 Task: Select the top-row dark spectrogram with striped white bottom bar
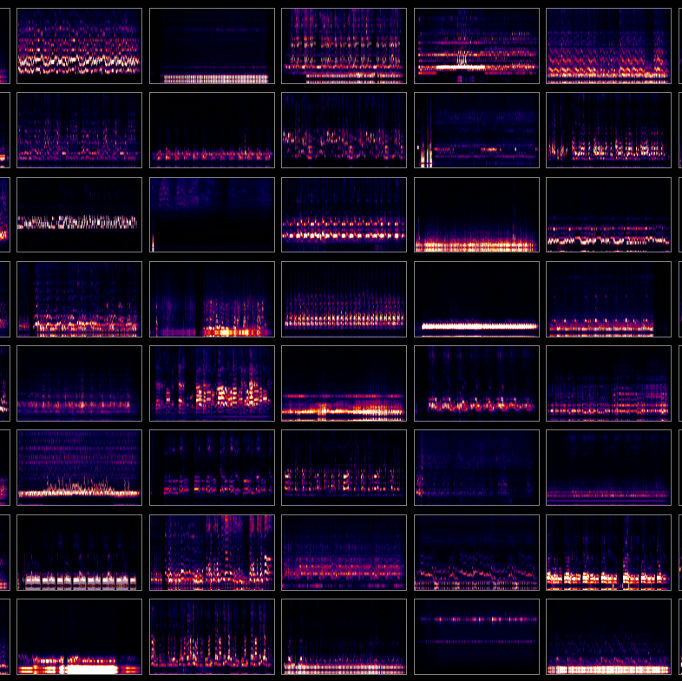[x=212, y=46]
